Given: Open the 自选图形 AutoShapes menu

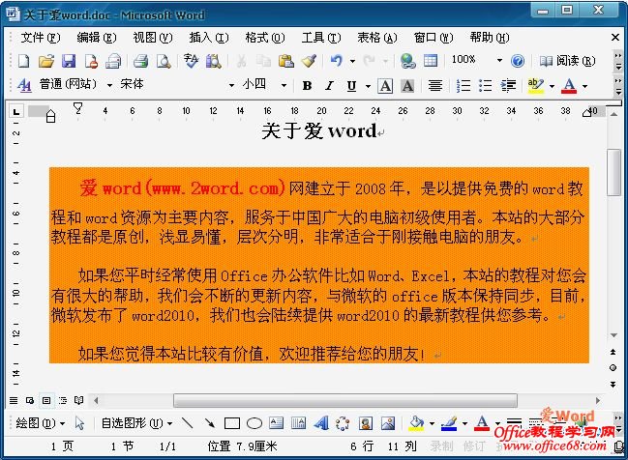Looking at the screenshot, I should point(136,423).
